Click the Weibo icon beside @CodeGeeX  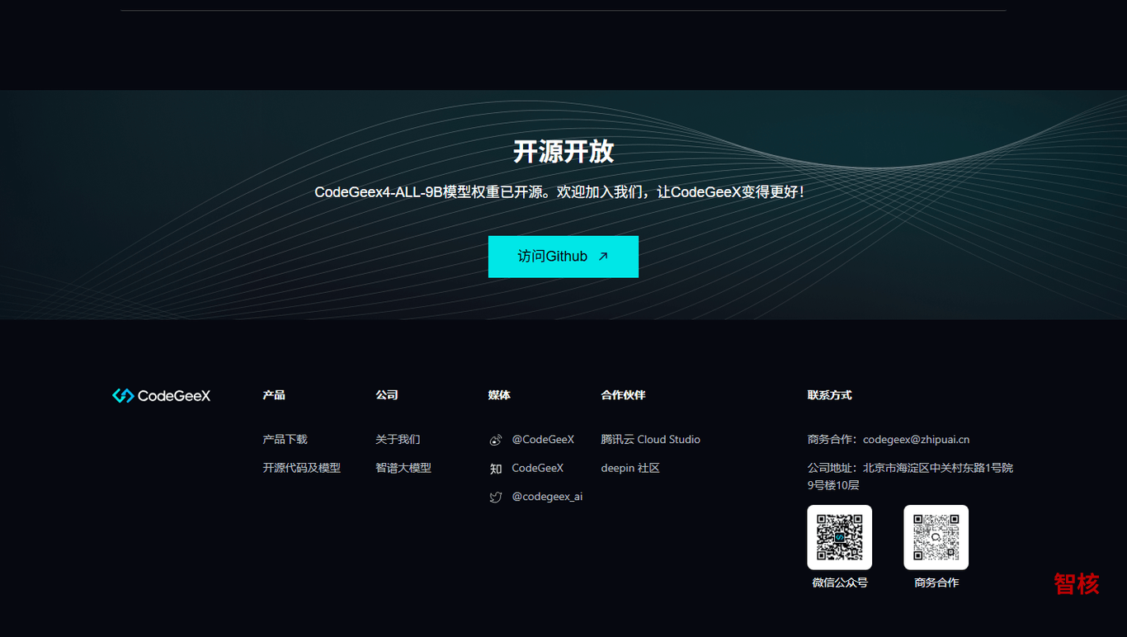point(496,441)
